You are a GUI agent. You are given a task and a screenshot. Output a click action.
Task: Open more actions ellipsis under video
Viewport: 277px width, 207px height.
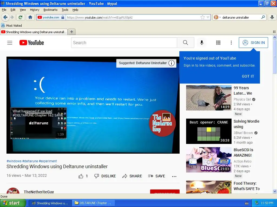click(174, 176)
